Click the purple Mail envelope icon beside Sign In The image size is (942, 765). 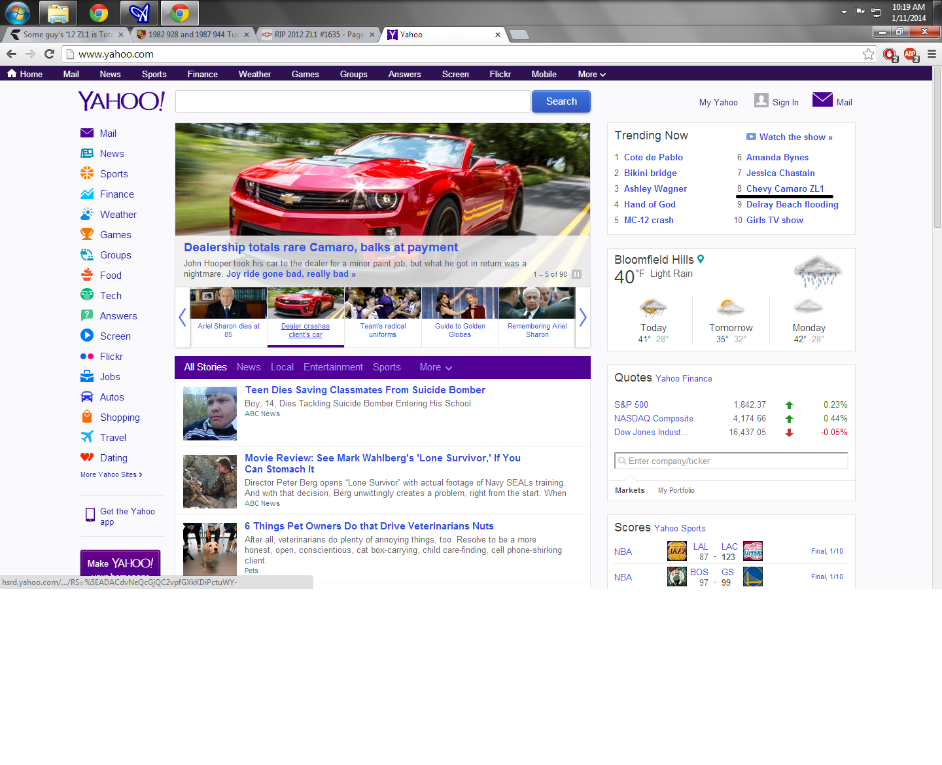tap(822, 99)
